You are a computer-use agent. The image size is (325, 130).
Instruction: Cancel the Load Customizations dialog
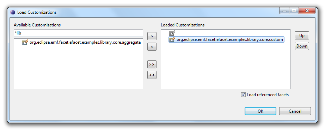(x=295, y=111)
